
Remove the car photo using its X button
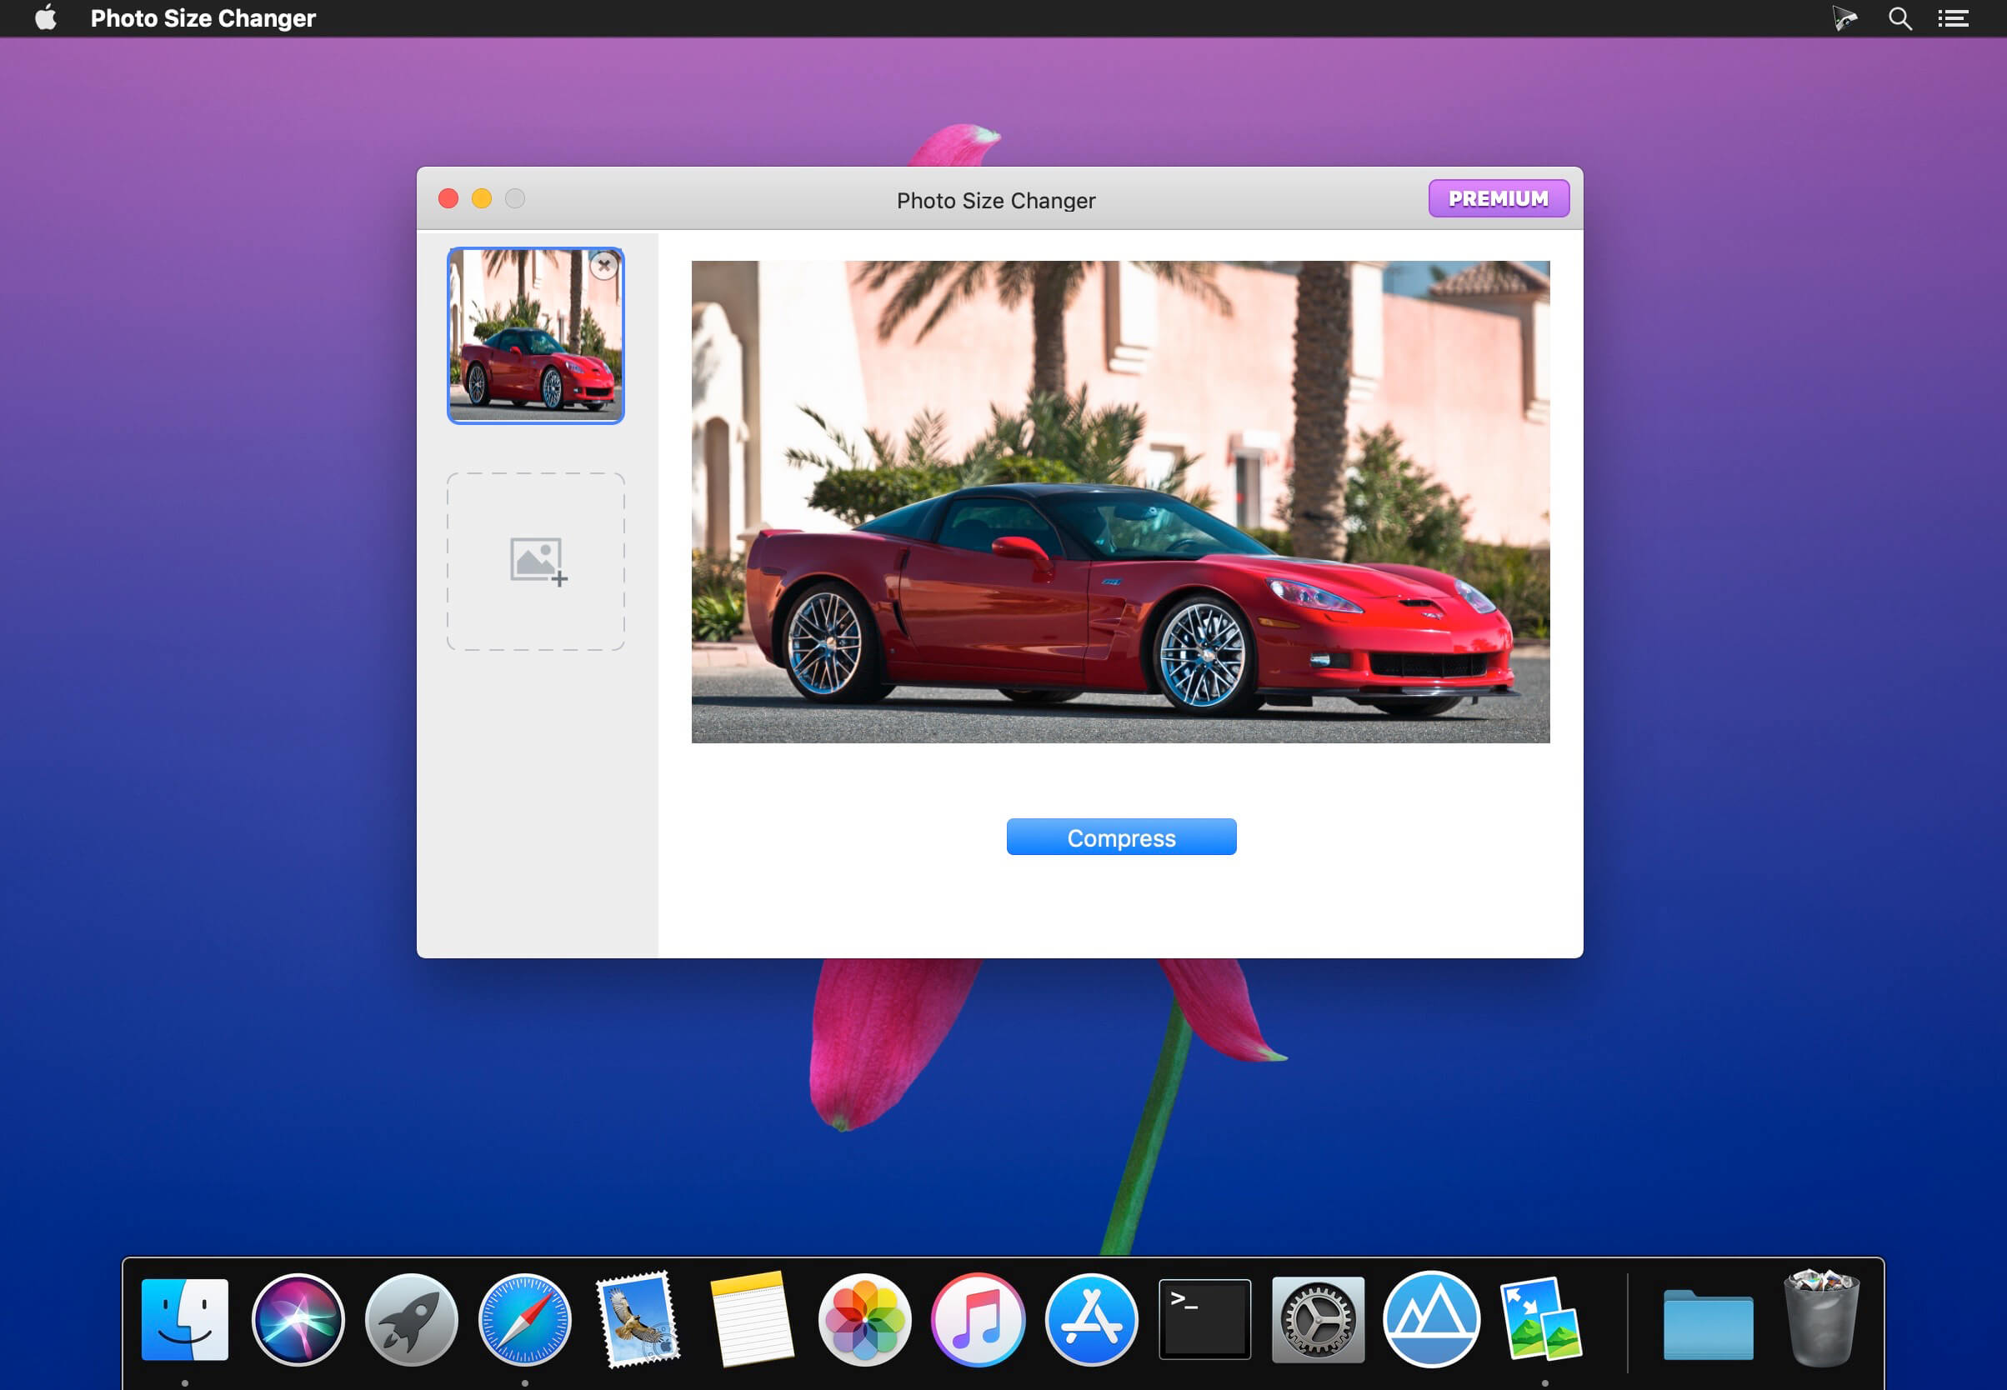point(605,266)
